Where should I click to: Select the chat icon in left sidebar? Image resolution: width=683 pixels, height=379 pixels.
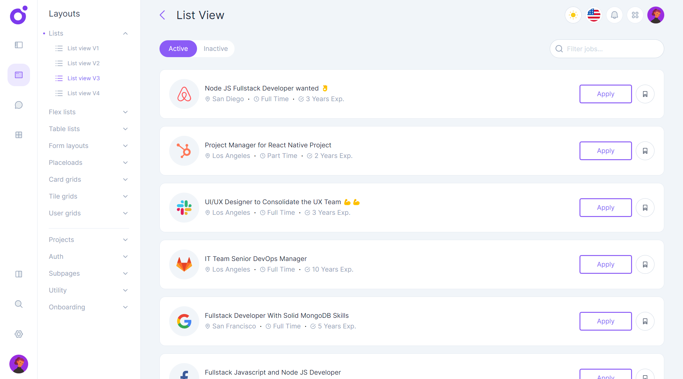18,105
